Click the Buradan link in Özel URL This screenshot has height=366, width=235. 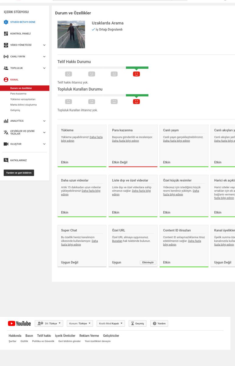click(x=117, y=241)
